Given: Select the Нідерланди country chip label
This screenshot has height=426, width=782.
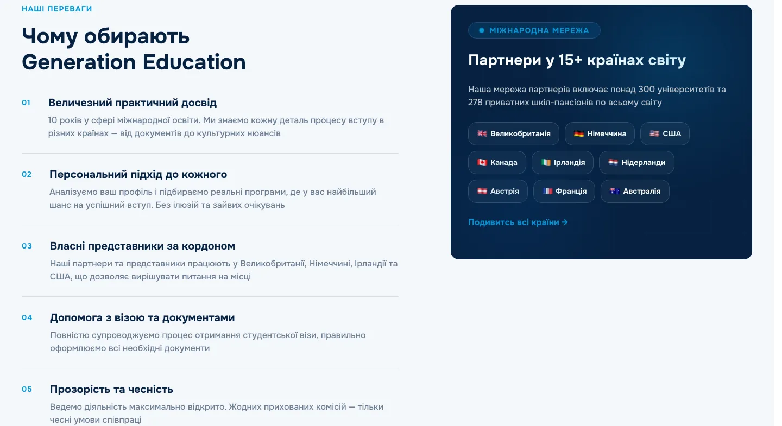Looking at the screenshot, I should click(x=644, y=162).
